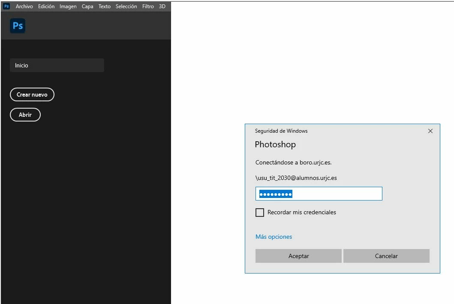Confirm credentials with Aceptar button
454x304 pixels.
coord(298,256)
